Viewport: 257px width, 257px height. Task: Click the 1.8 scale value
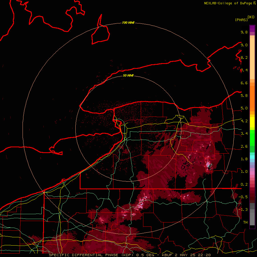[244, 159]
